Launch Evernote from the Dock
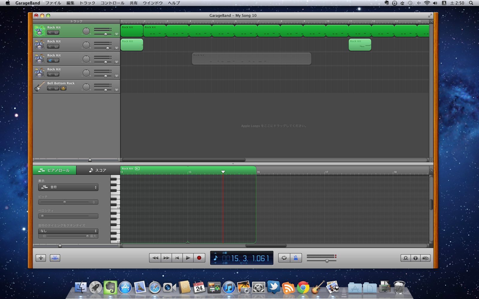The height and width of the screenshot is (299, 479). (110, 288)
